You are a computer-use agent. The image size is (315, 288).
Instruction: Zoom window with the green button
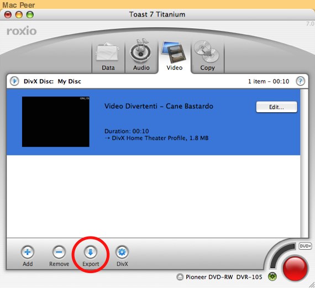pyautogui.click(x=30, y=15)
